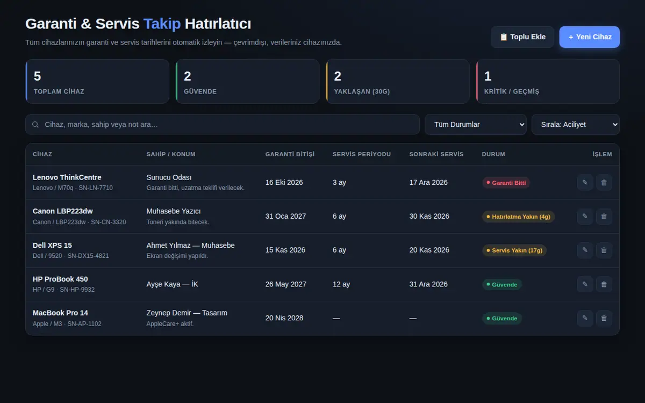Open the Sırala: Aciliyet sort dropdown
645x403 pixels.
tap(576, 125)
